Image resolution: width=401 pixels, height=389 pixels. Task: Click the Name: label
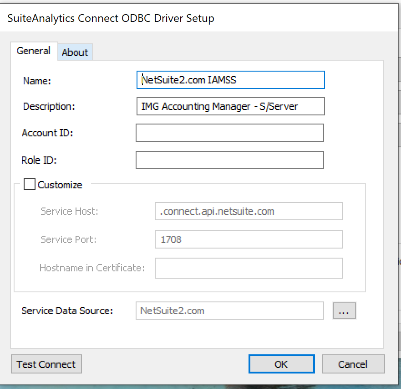37,81
